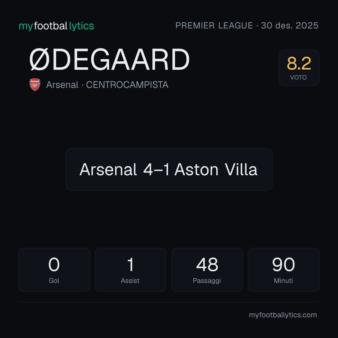Click the yellow 8.2 rating number

[299, 63]
